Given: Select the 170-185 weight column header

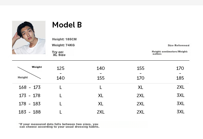Looking at the screenshot, I should [180, 73].
